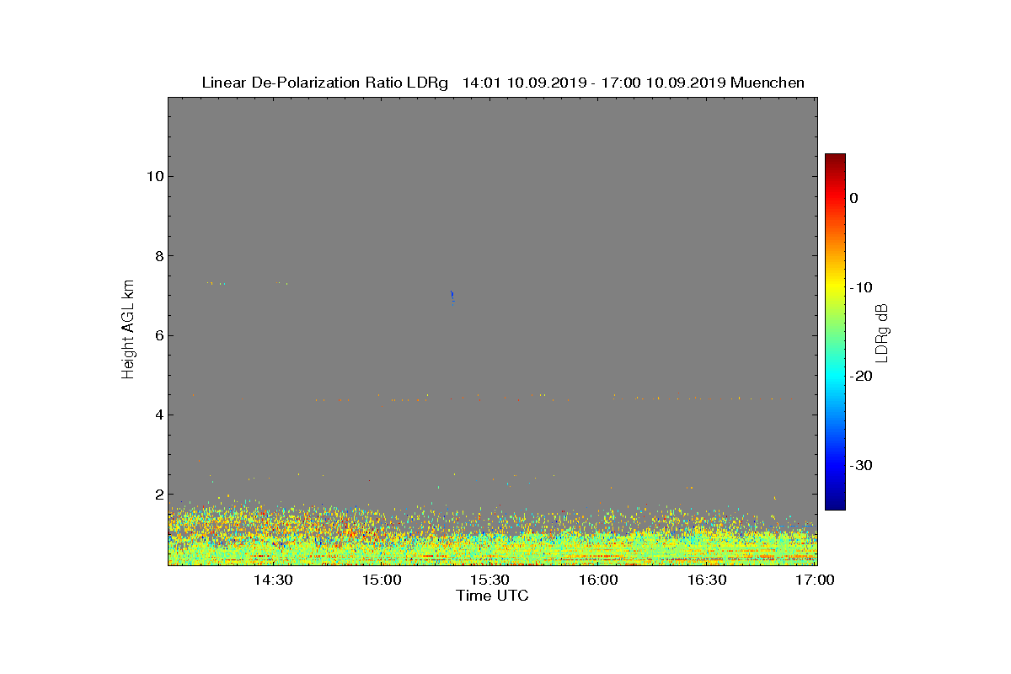Click the 16:30 time tick label

[x=708, y=580]
